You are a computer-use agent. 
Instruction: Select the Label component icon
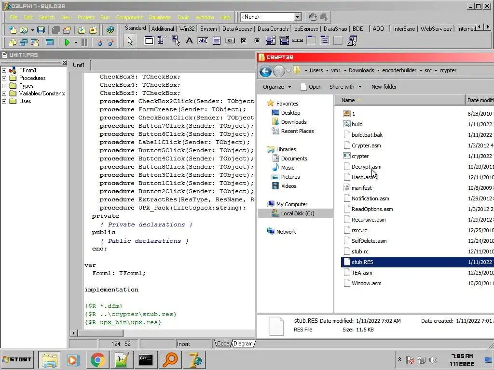(x=189, y=40)
